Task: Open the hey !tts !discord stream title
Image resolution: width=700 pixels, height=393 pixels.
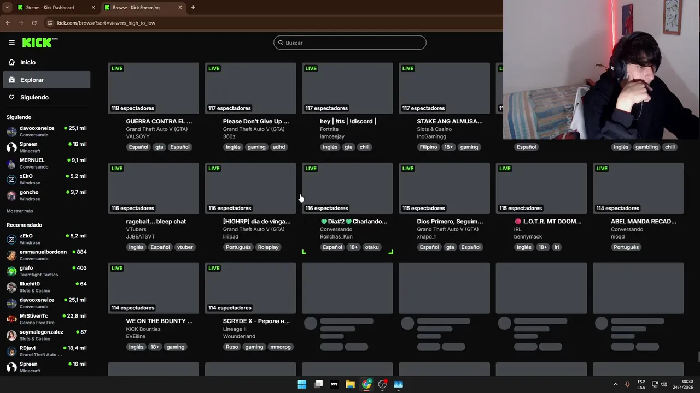Action: coord(348,121)
